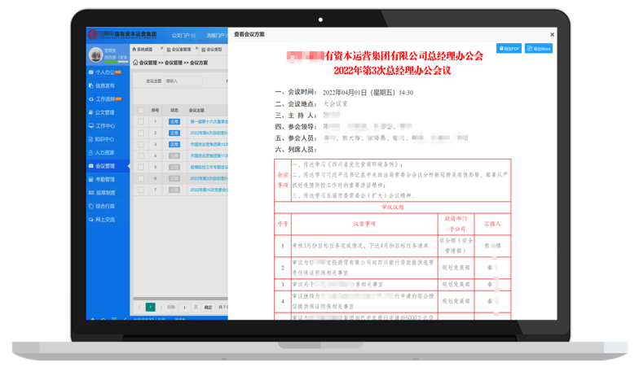Check the checkbox for row 2

140,133
